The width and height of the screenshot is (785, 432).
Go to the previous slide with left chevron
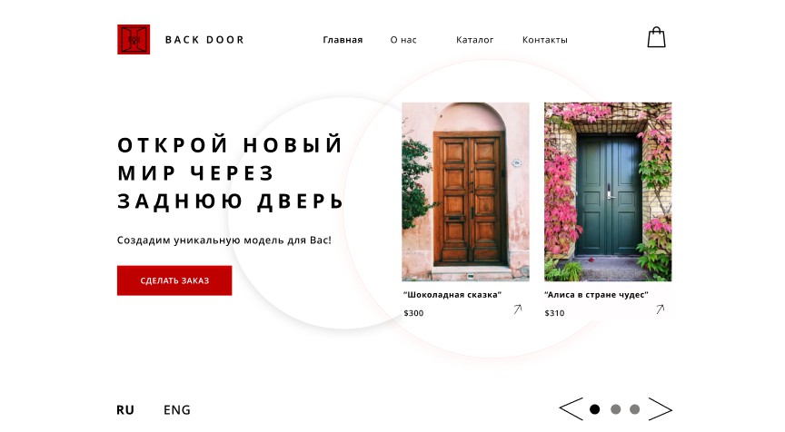pyautogui.click(x=571, y=409)
